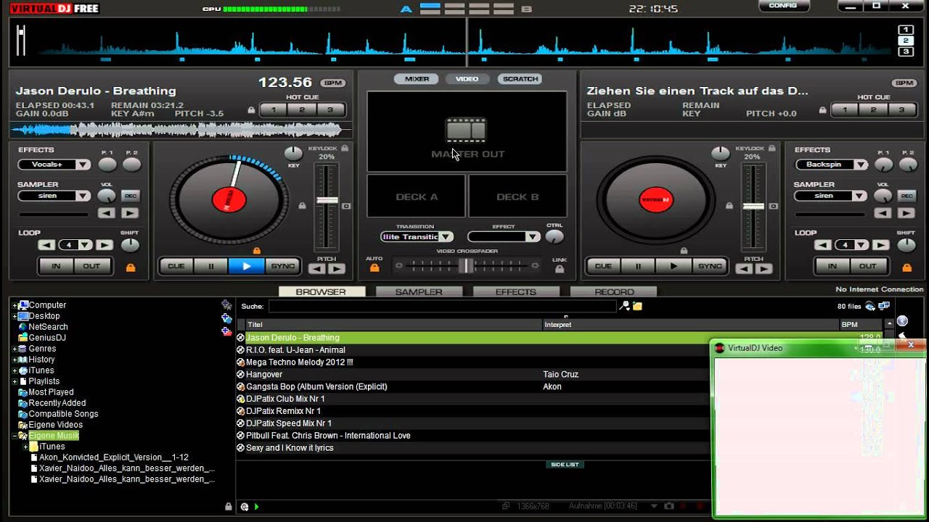The width and height of the screenshot is (929, 522).
Task: Click the right deck BPM button
Action: pos(904,83)
